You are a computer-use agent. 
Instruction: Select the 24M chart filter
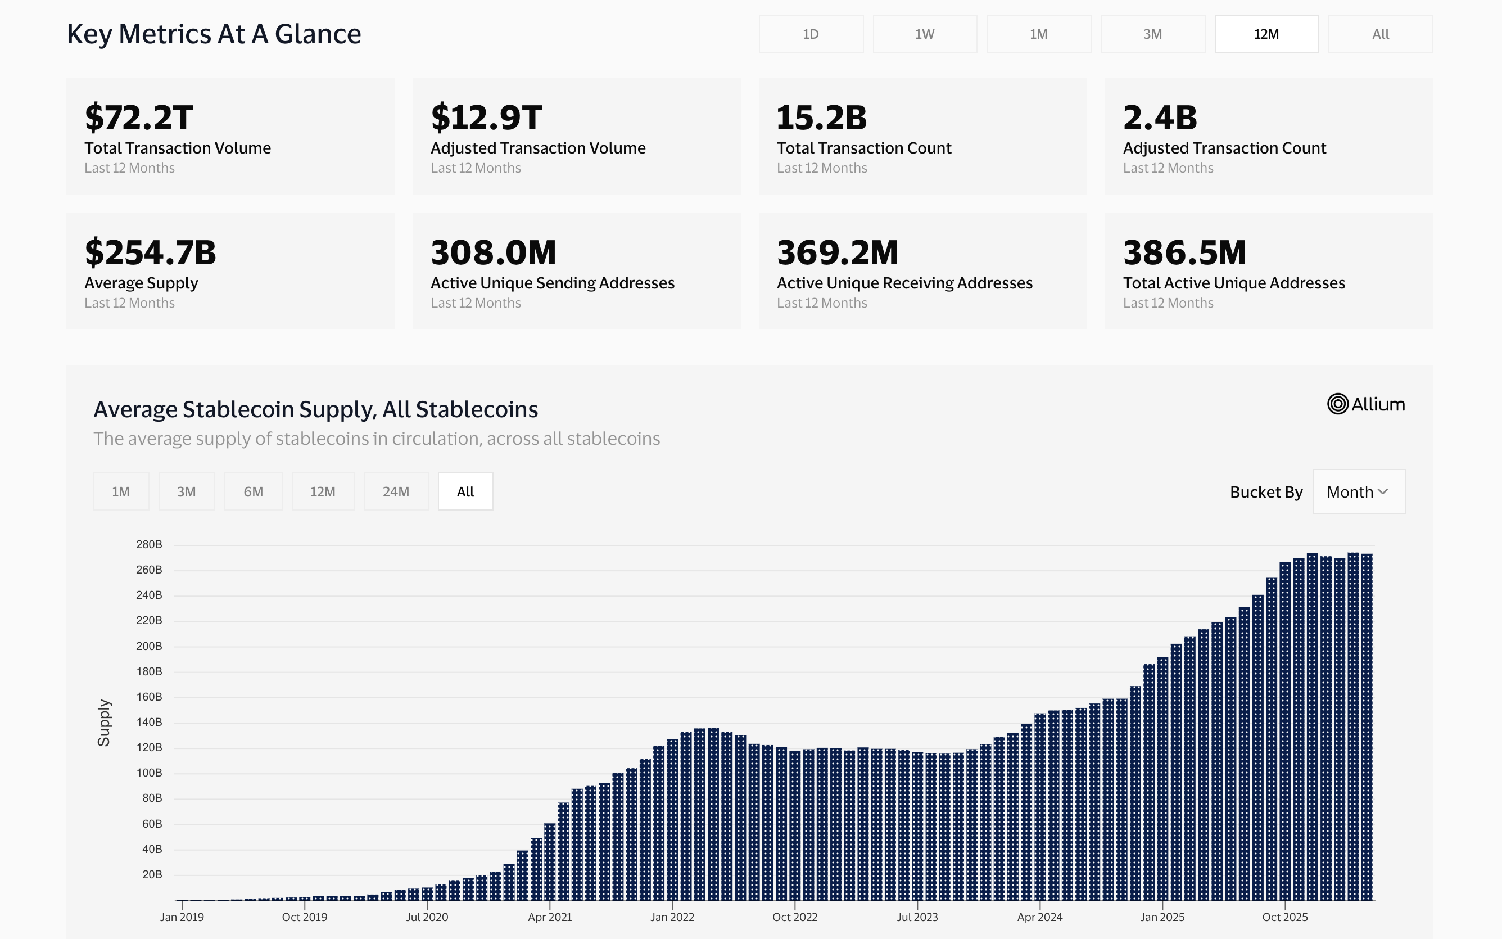pyautogui.click(x=395, y=491)
